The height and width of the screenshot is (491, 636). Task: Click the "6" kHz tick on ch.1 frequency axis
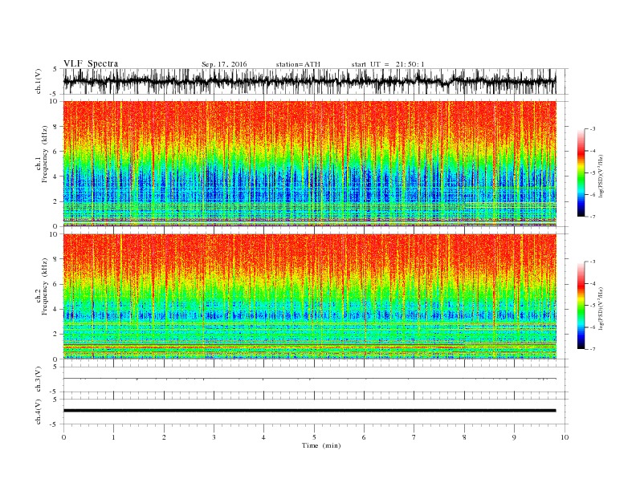click(56, 152)
